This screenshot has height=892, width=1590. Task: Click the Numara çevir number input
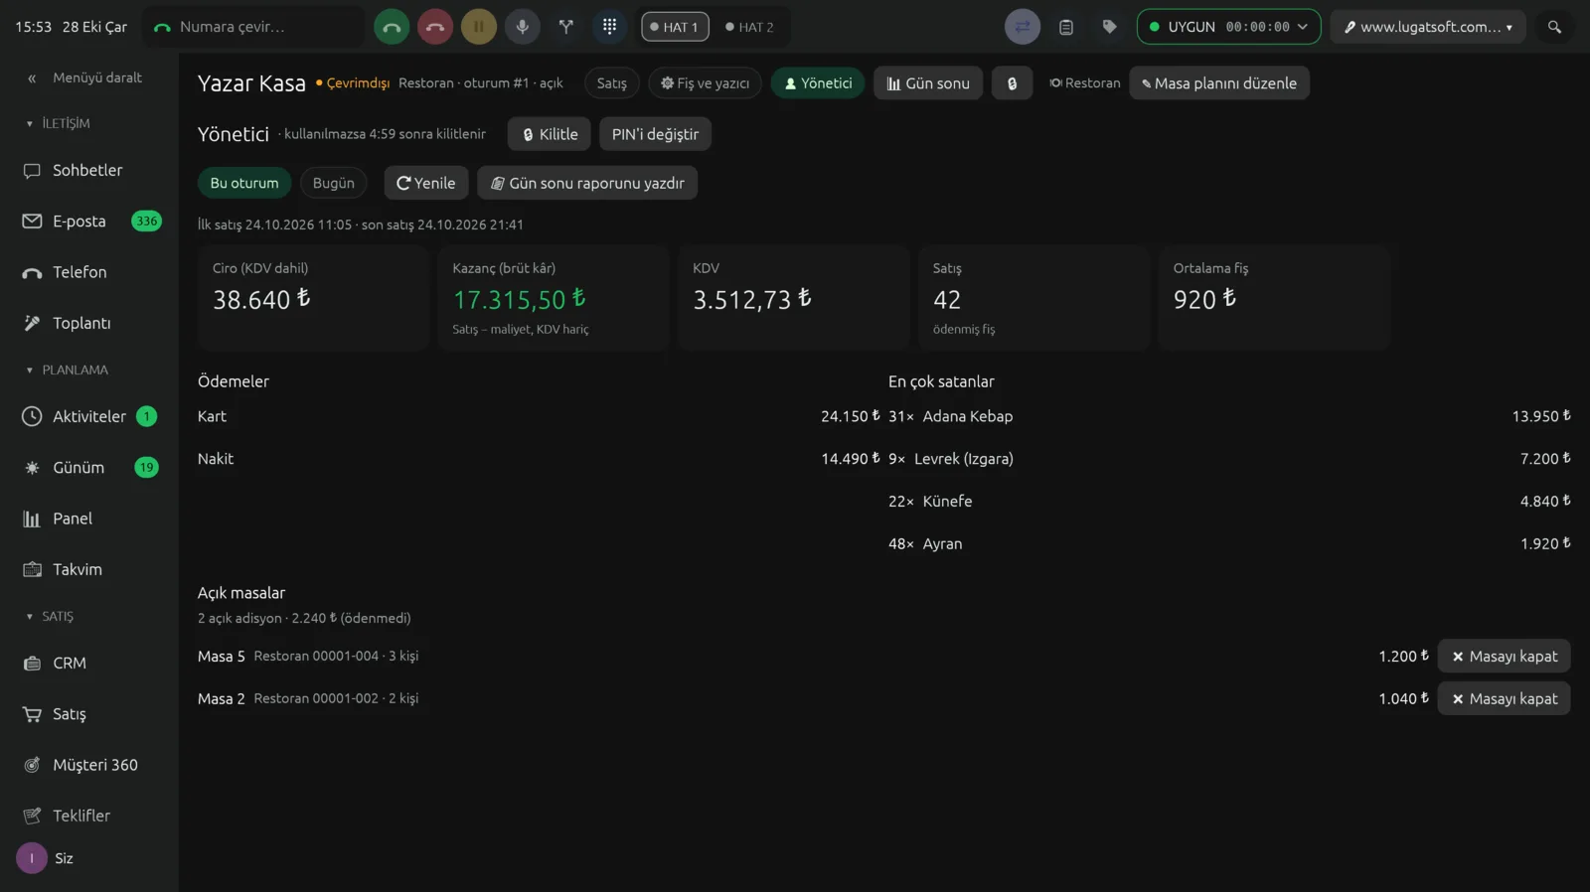(253, 27)
